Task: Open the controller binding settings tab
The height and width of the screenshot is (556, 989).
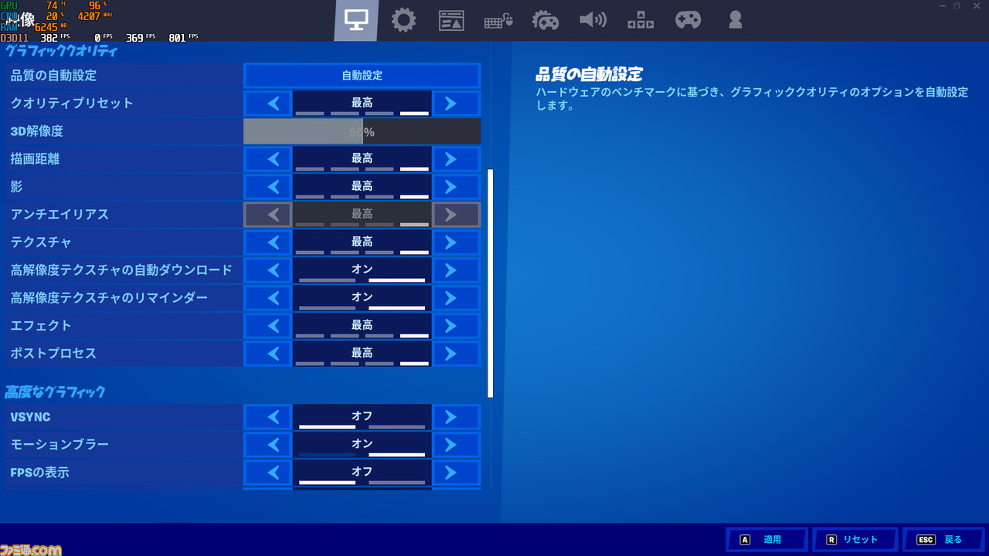Action: [545, 20]
